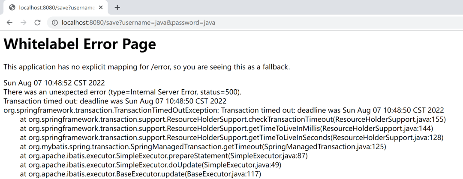Click the Whitelabel Error Page heading
The height and width of the screenshot is (179, 463).
click(80, 44)
